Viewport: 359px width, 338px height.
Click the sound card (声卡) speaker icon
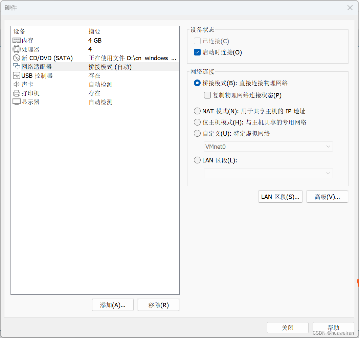coord(17,84)
